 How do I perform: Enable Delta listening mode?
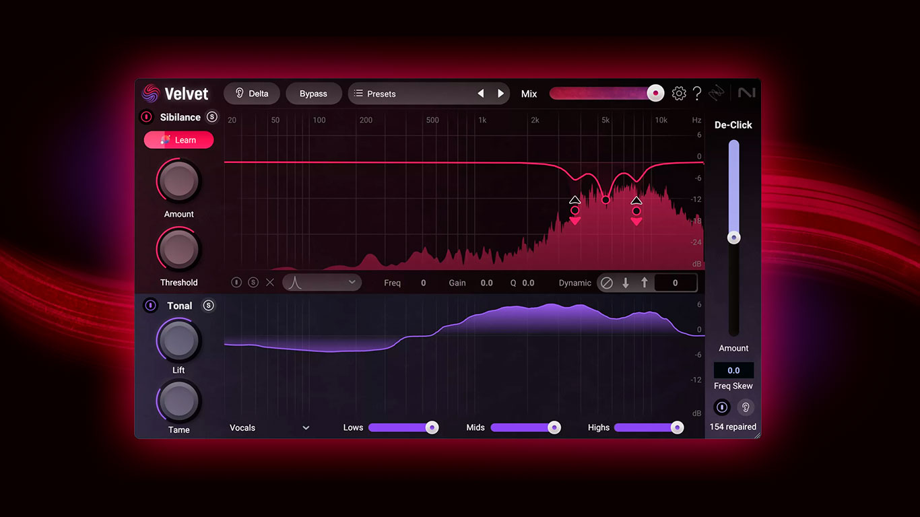tap(252, 94)
